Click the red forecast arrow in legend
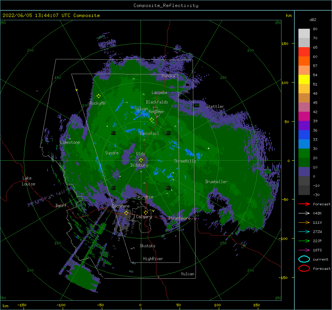 (x=304, y=204)
